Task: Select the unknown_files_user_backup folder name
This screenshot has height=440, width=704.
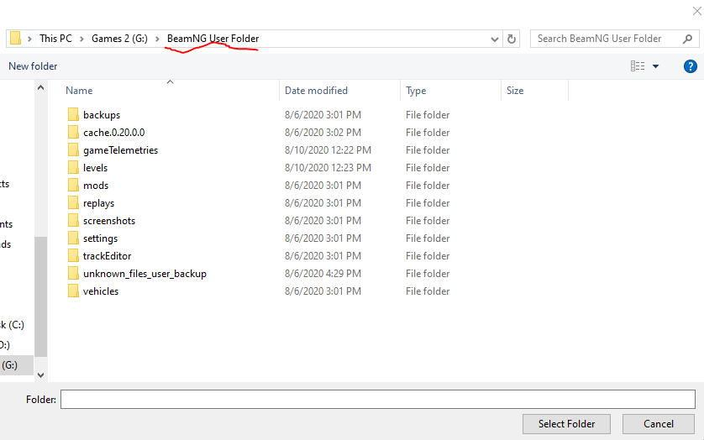Action: pyautogui.click(x=144, y=274)
